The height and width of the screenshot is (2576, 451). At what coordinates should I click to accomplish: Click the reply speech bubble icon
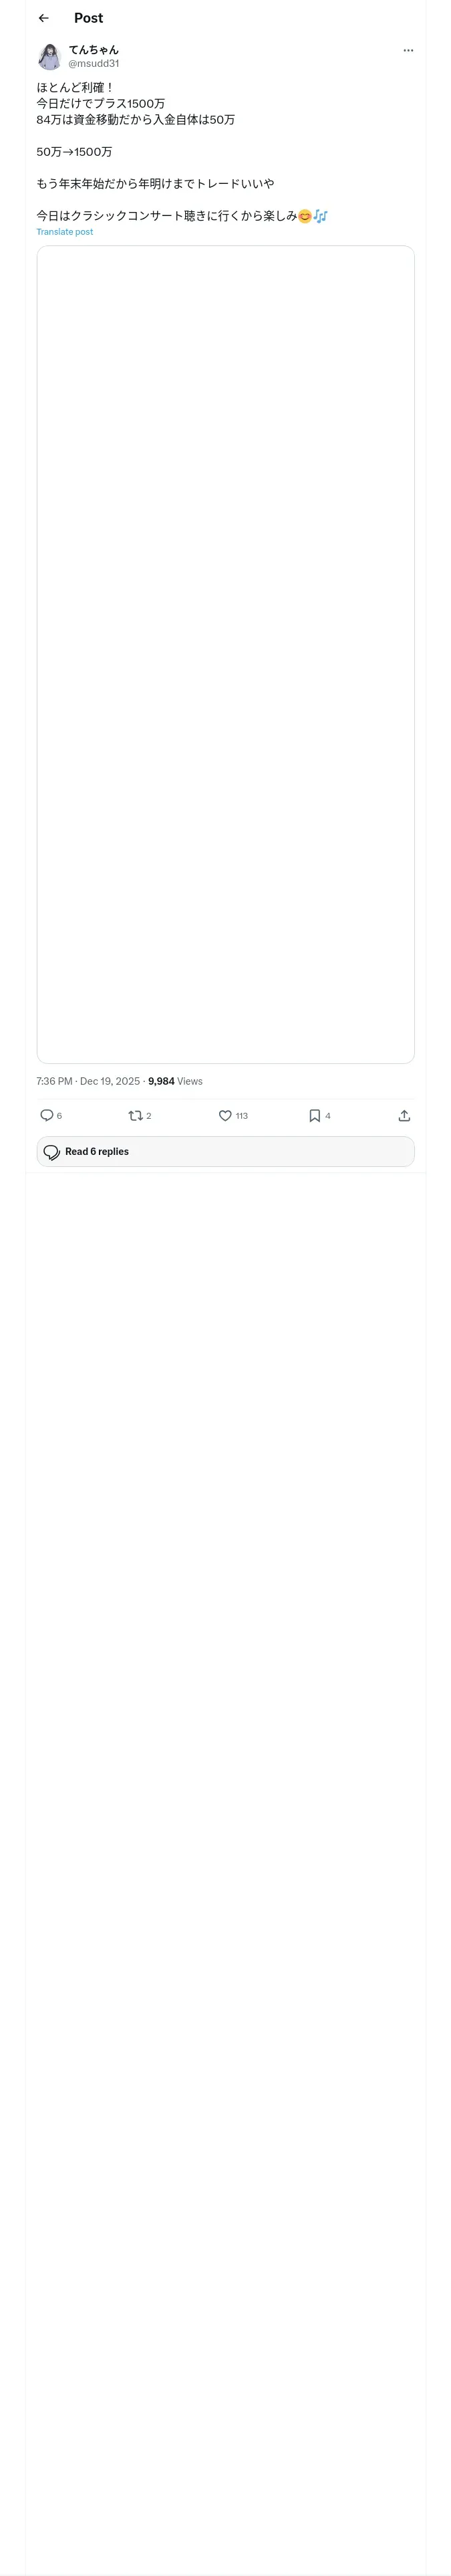coord(46,1115)
